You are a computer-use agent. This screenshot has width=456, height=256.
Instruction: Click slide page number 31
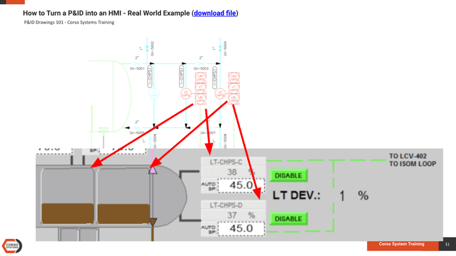click(447, 244)
